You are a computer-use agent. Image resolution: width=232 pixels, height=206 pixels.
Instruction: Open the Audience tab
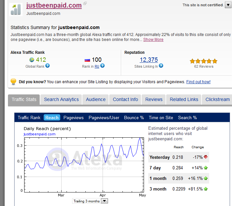coord(96,99)
